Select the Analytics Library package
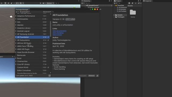This screenshot has height=97, width=172. click(x=33, y=28)
